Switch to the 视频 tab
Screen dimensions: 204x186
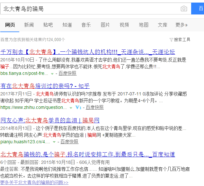click(x=124, y=25)
